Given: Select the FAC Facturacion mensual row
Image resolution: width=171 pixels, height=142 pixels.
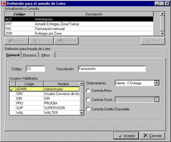Looking at the screenshot, I should (x=79, y=29).
